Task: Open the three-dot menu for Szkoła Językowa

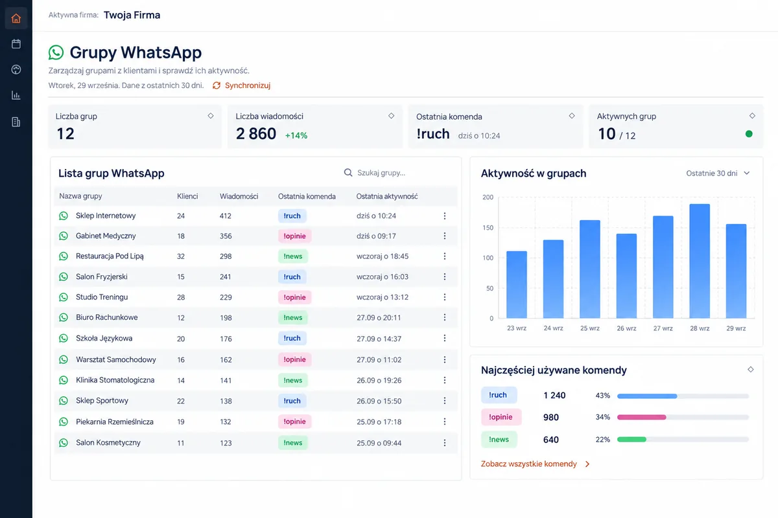Action: (445, 338)
